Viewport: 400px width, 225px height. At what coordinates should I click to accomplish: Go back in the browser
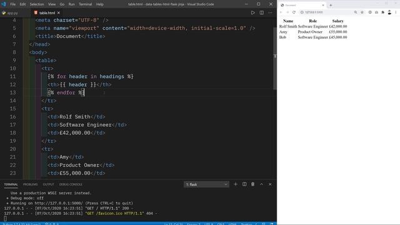(x=281, y=12)
